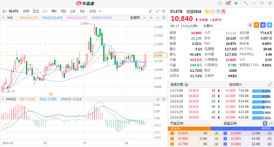The image size is (274, 147).
Task: Select the 15分 fifteen-minute chart tab
Action: pyautogui.click(x=93, y=11)
